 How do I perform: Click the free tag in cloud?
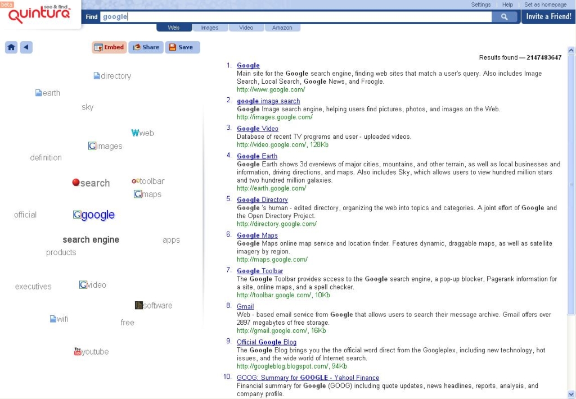(x=128, y=323)
